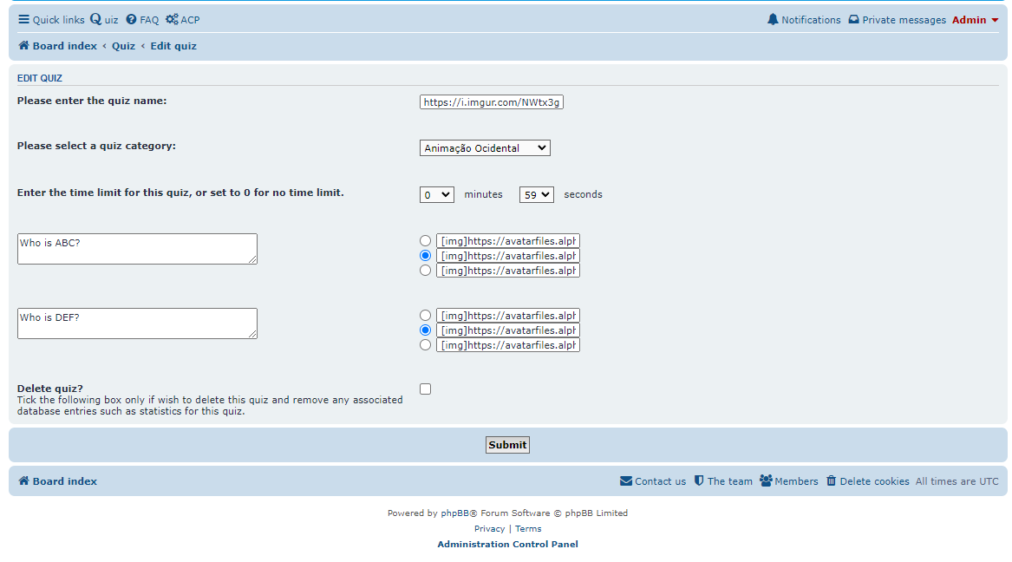The image size is (1012, 562).
Task: Click the Private messages inbox icon
Action: [853, 19]
